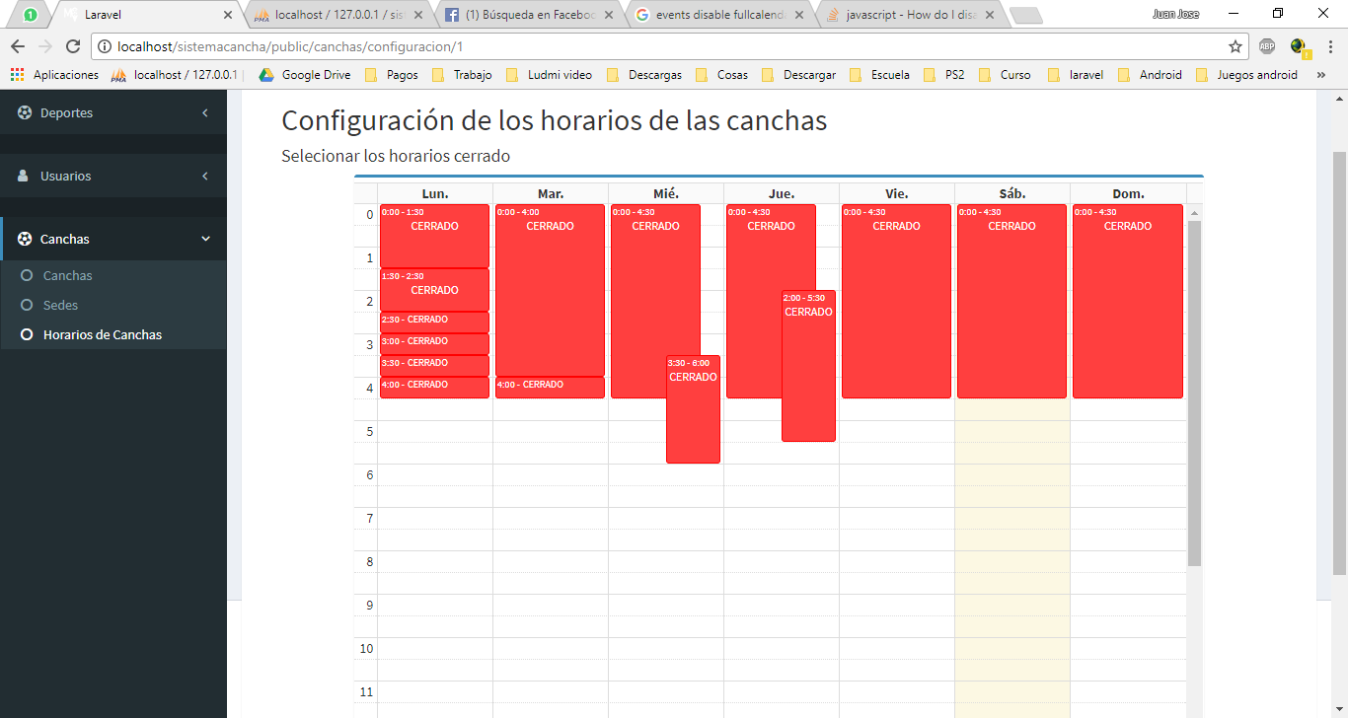1348x718 pixels.
Task: Click the extension icon next to Adblock
Action: (x=1299, y=46)
